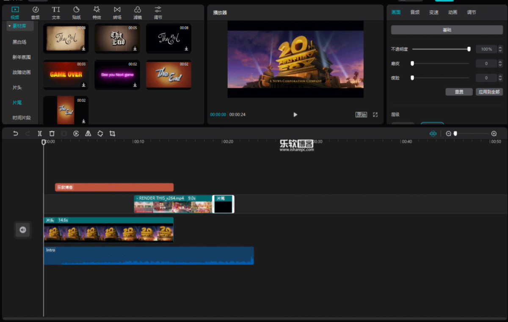Viewport: 508px width, 322px height.
Task: Switch to the 音频 properties tab
Action: (415, 12)
